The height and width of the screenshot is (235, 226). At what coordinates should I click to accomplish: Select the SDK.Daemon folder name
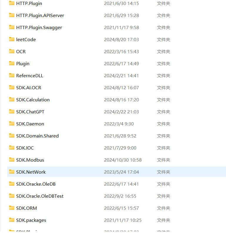coord(30,124)
